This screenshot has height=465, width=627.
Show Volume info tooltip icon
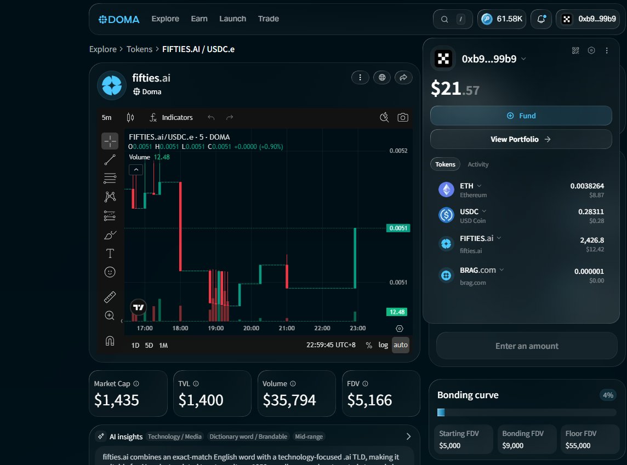click(x=293, y=383)
